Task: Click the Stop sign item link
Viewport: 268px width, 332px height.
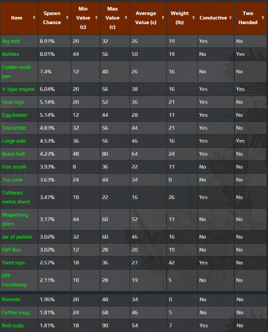Action: point(13,102)
